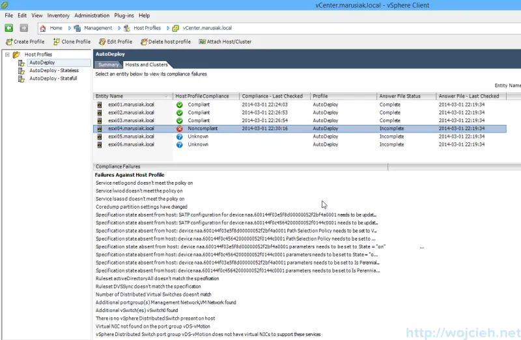Click the AutoDeploy - Stateless profile icon
Viewport: 521px width, 340px height.
tap(21, 71)
